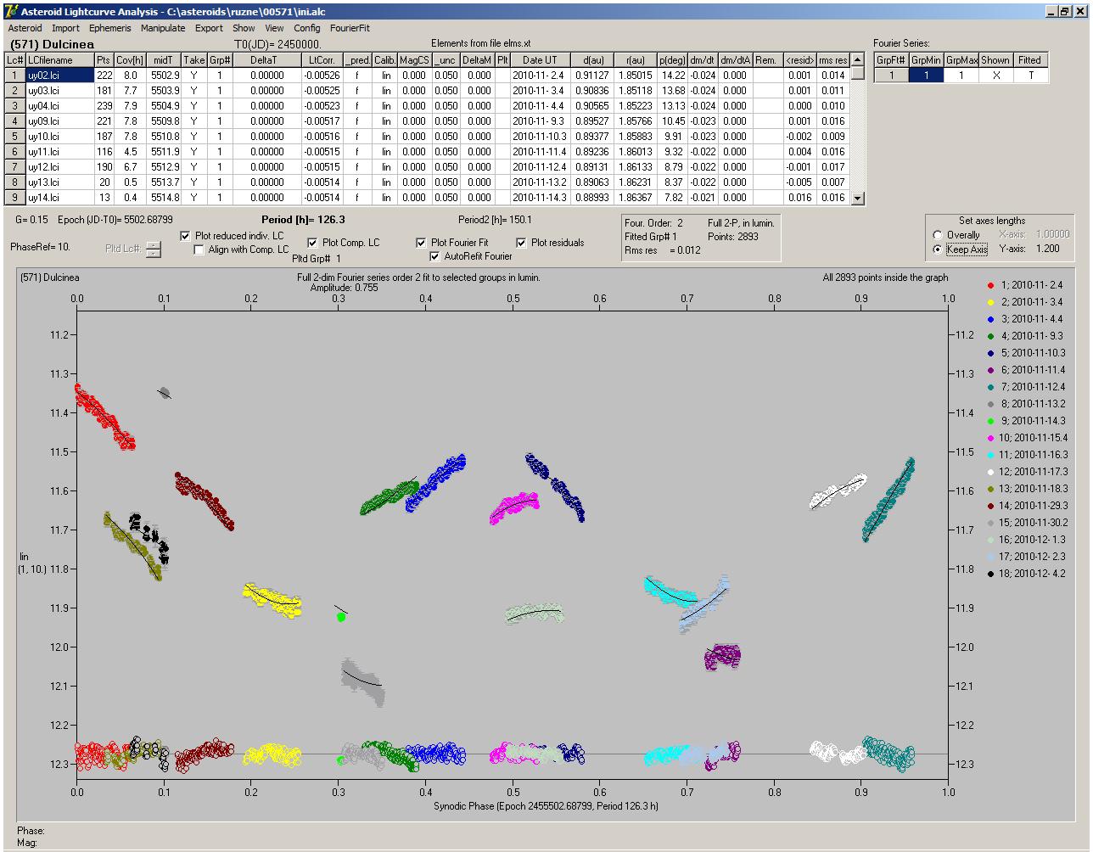
Task: Click the Y-axis length value 1.200
Action: point(1048,249)
